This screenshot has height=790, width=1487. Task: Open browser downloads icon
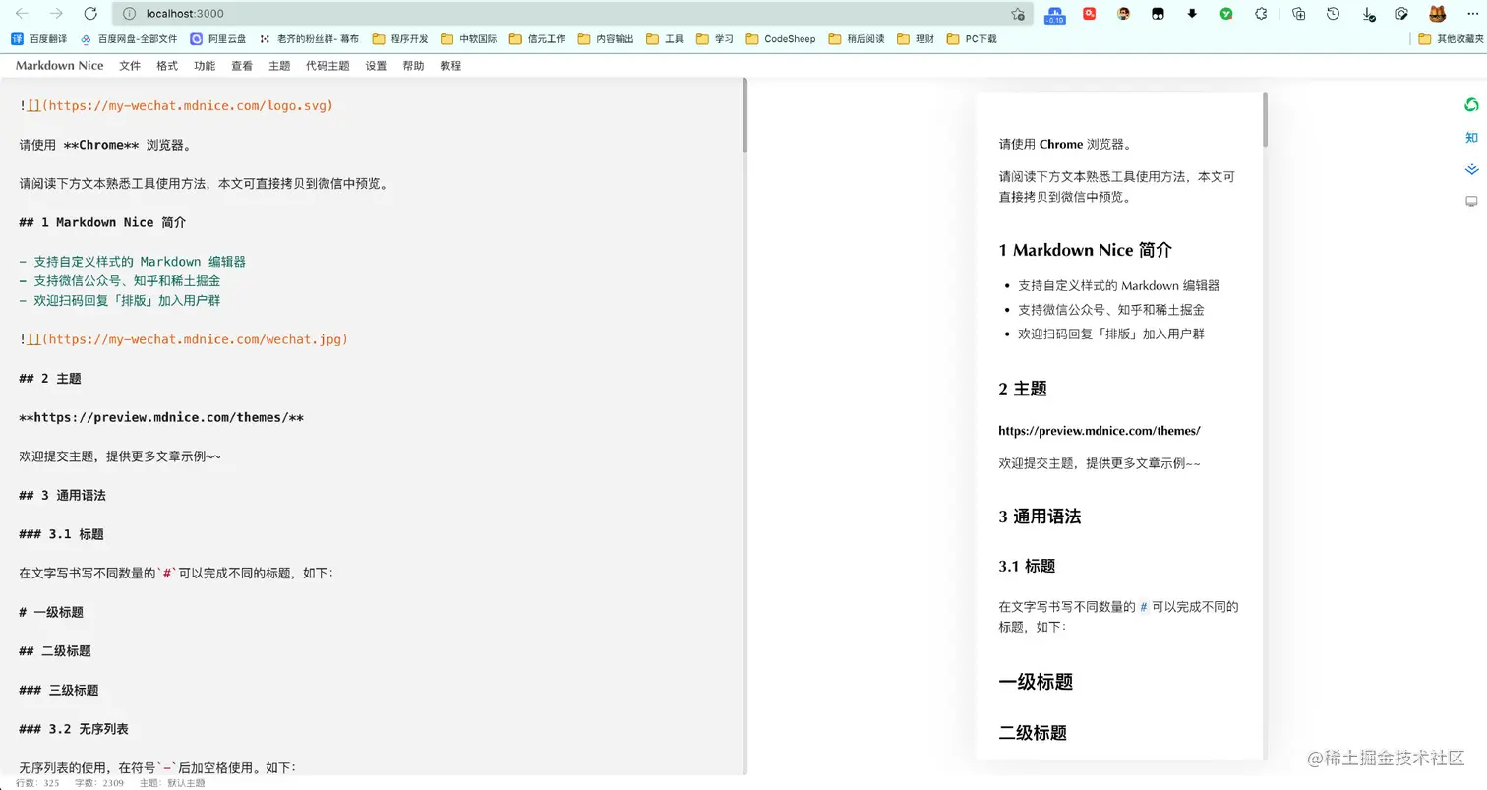click(x=1368, y=14)
